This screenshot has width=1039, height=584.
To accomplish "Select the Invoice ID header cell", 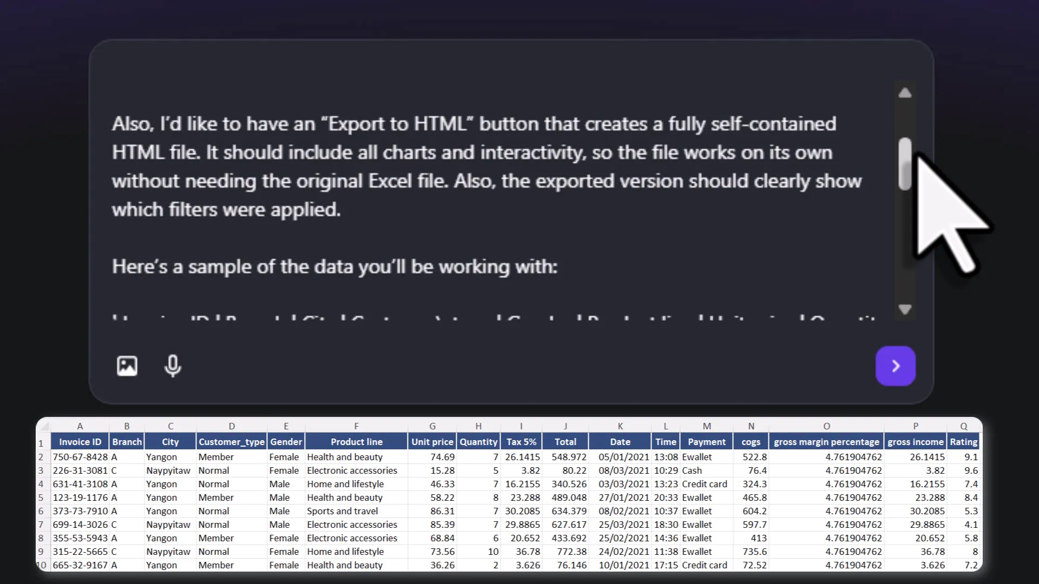I will [80, 441].
